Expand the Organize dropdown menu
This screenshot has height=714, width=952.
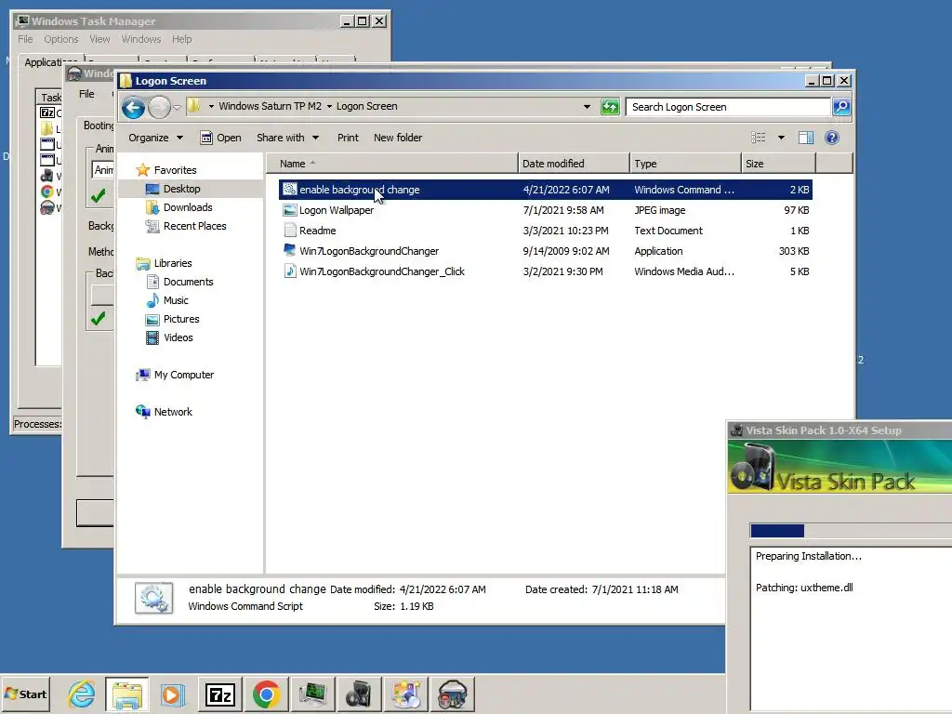[155, 138]
